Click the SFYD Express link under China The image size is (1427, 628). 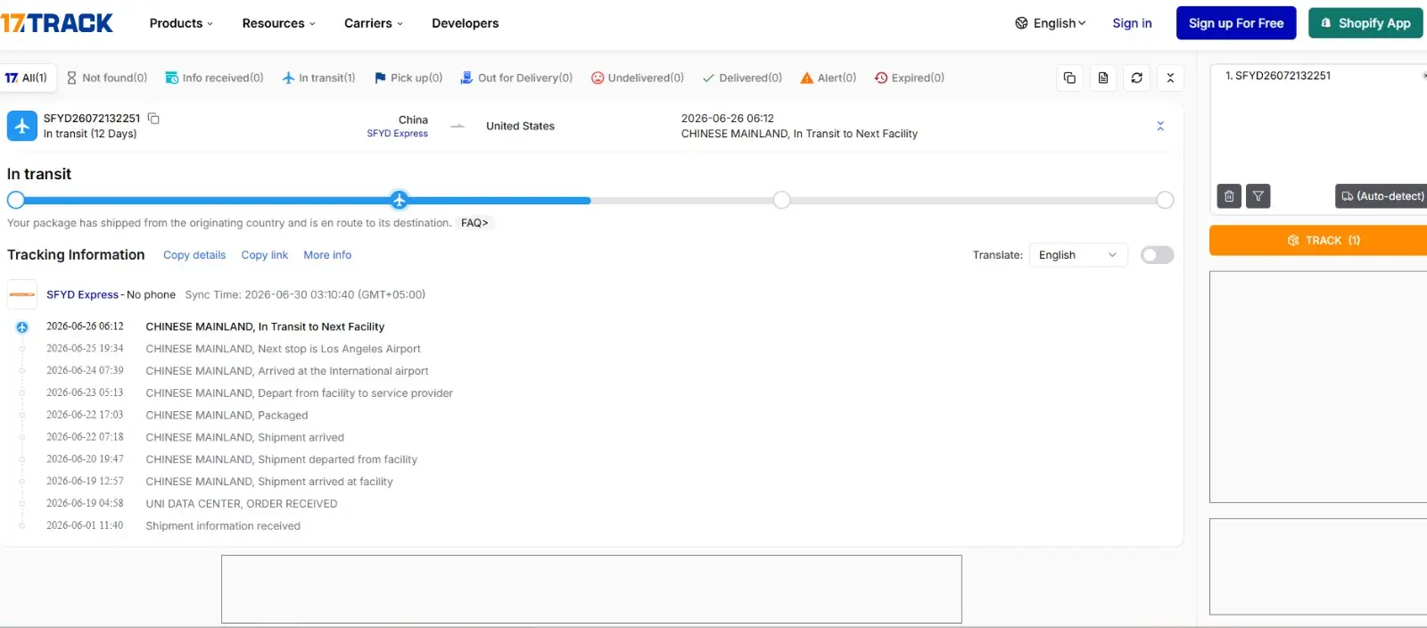[x=397, y=134]
